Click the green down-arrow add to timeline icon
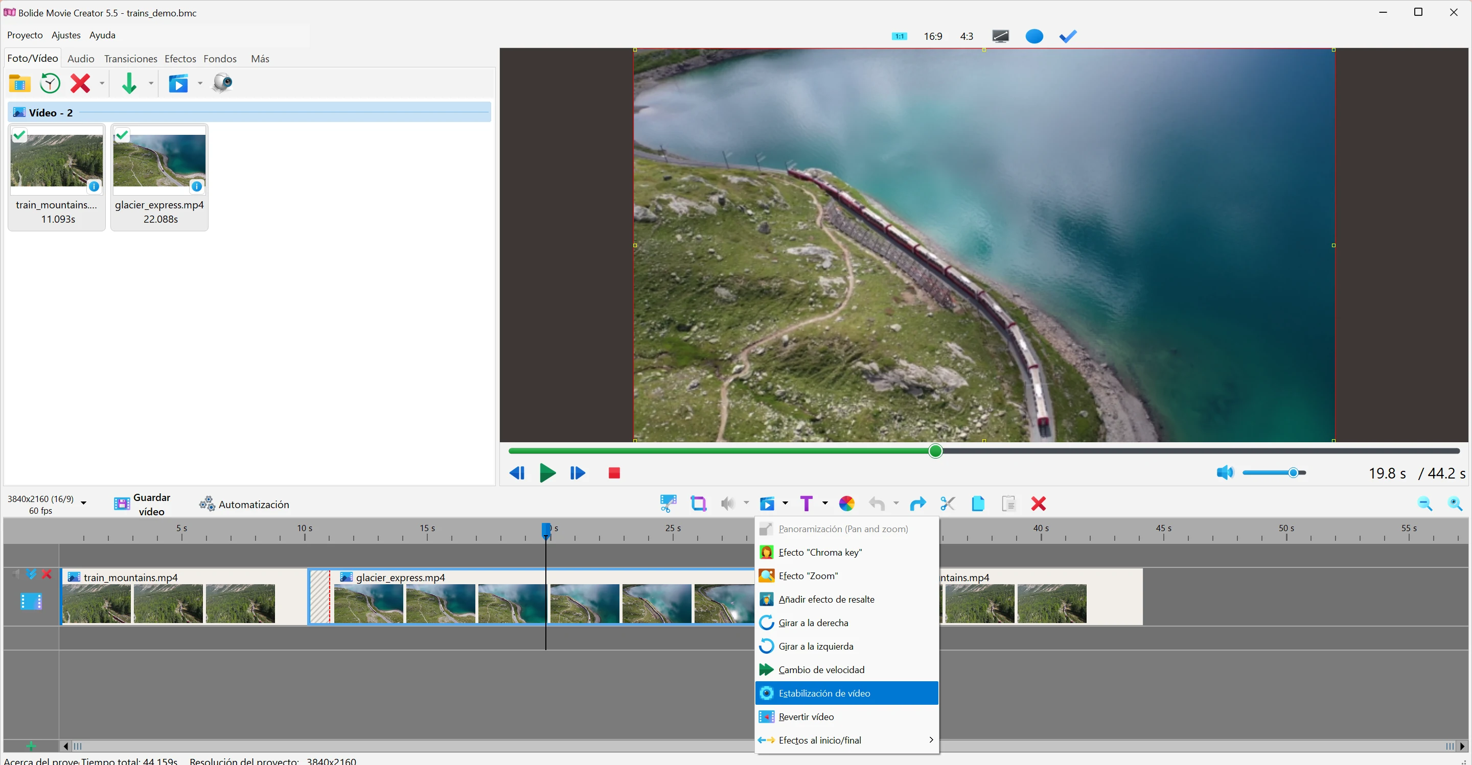 click(x=129, y=83)
